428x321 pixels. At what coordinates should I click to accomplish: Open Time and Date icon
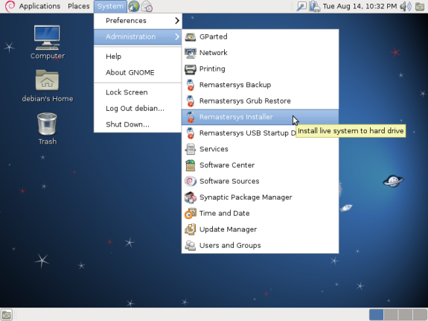tap(191, 213)
